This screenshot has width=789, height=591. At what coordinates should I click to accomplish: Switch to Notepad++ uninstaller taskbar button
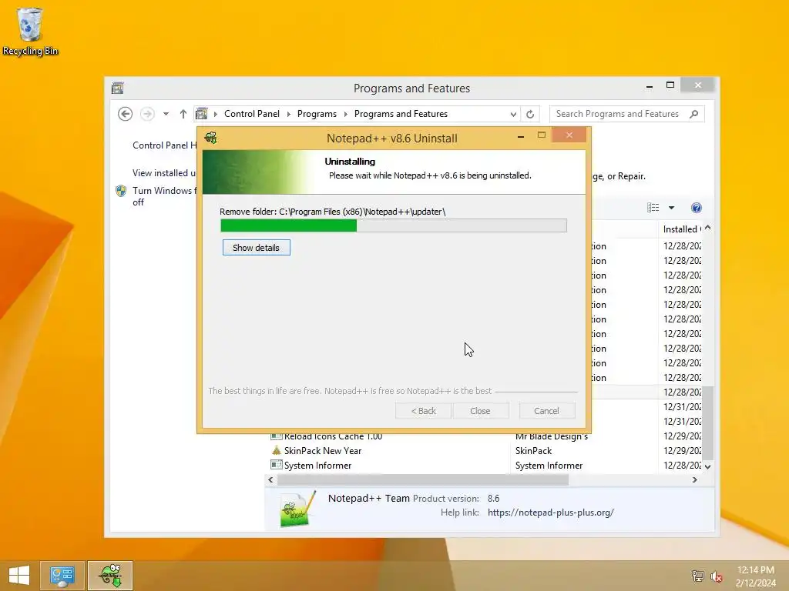tap(110, 576)
